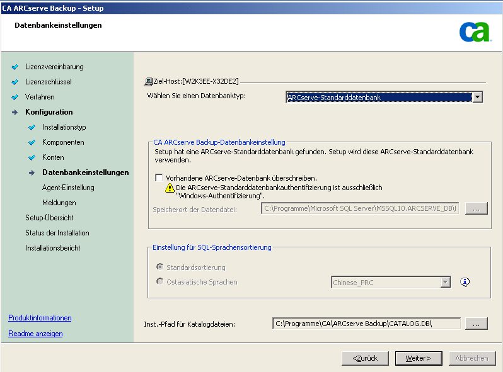503x372 pixels.
Task: Click the Einstellung für SQL-Sprachensortierung group title
Action: pyautogui.click(x=212, y=247)
